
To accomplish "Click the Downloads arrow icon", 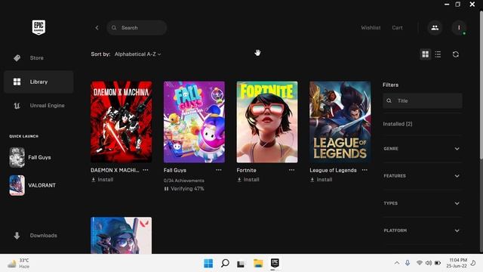I will 17,236.
